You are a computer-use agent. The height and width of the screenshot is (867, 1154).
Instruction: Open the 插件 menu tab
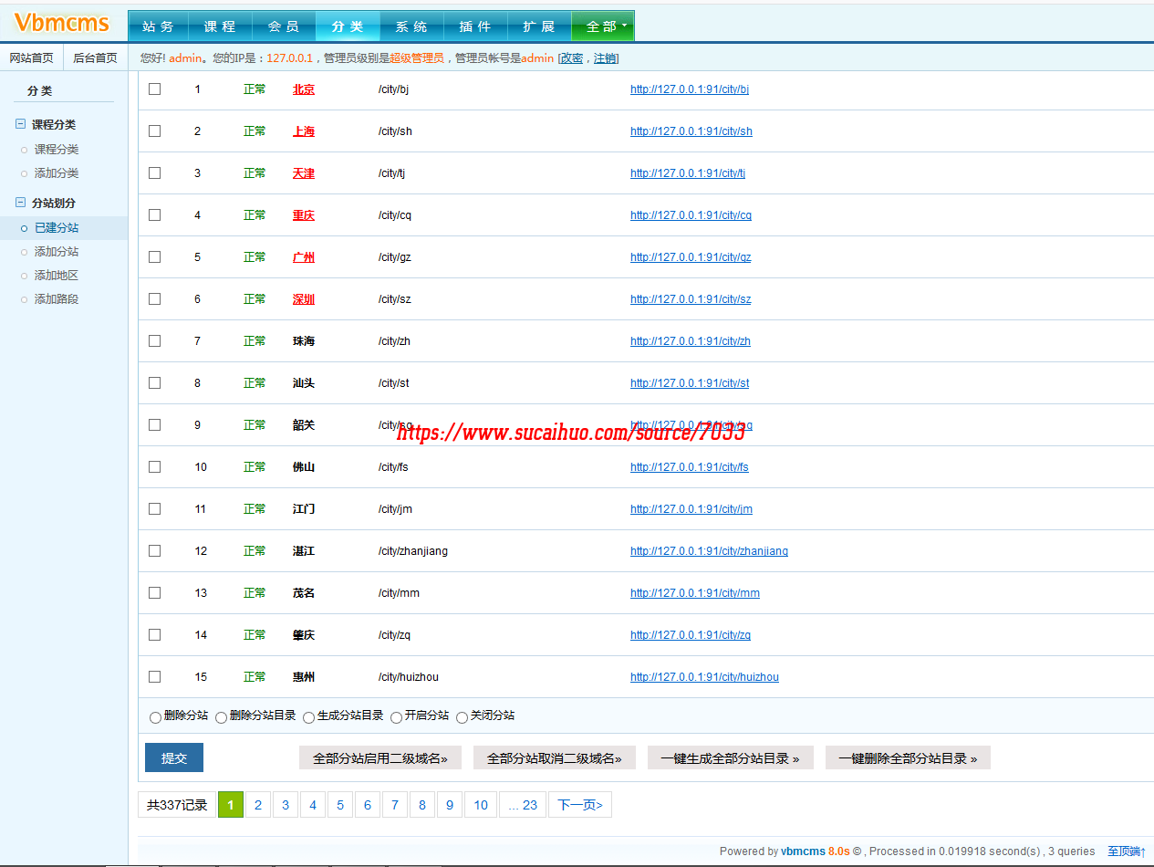[x=475, y=26]
